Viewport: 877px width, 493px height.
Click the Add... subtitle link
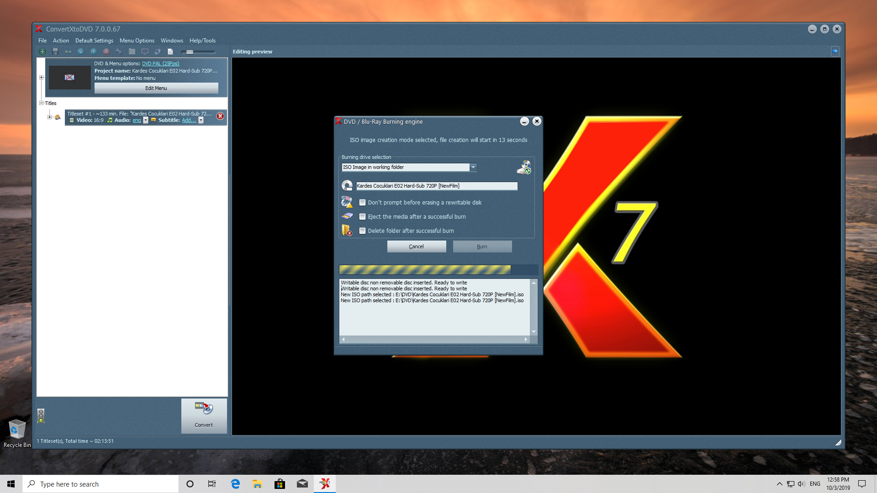(x=189, y=121)
